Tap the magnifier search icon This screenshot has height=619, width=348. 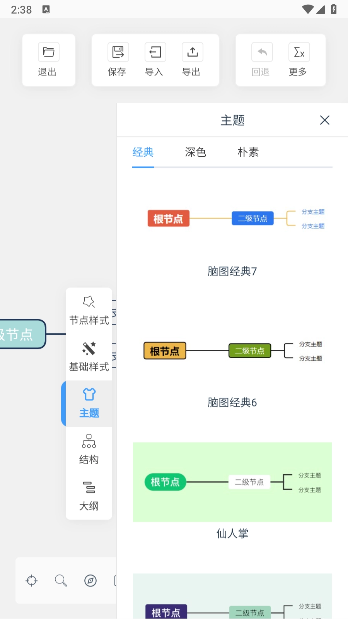click(x=61, y=581)
